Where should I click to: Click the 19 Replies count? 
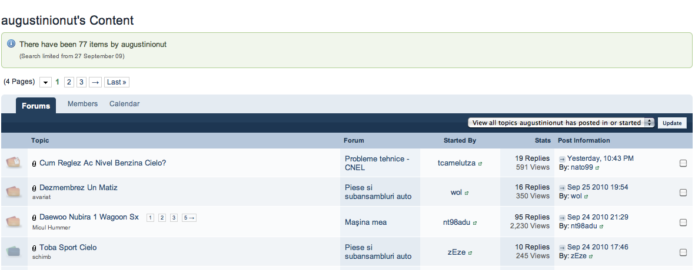[532, 158]
